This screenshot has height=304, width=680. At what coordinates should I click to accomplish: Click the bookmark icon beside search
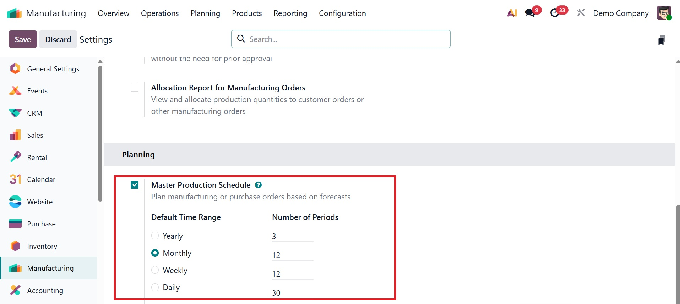[662, 40]
